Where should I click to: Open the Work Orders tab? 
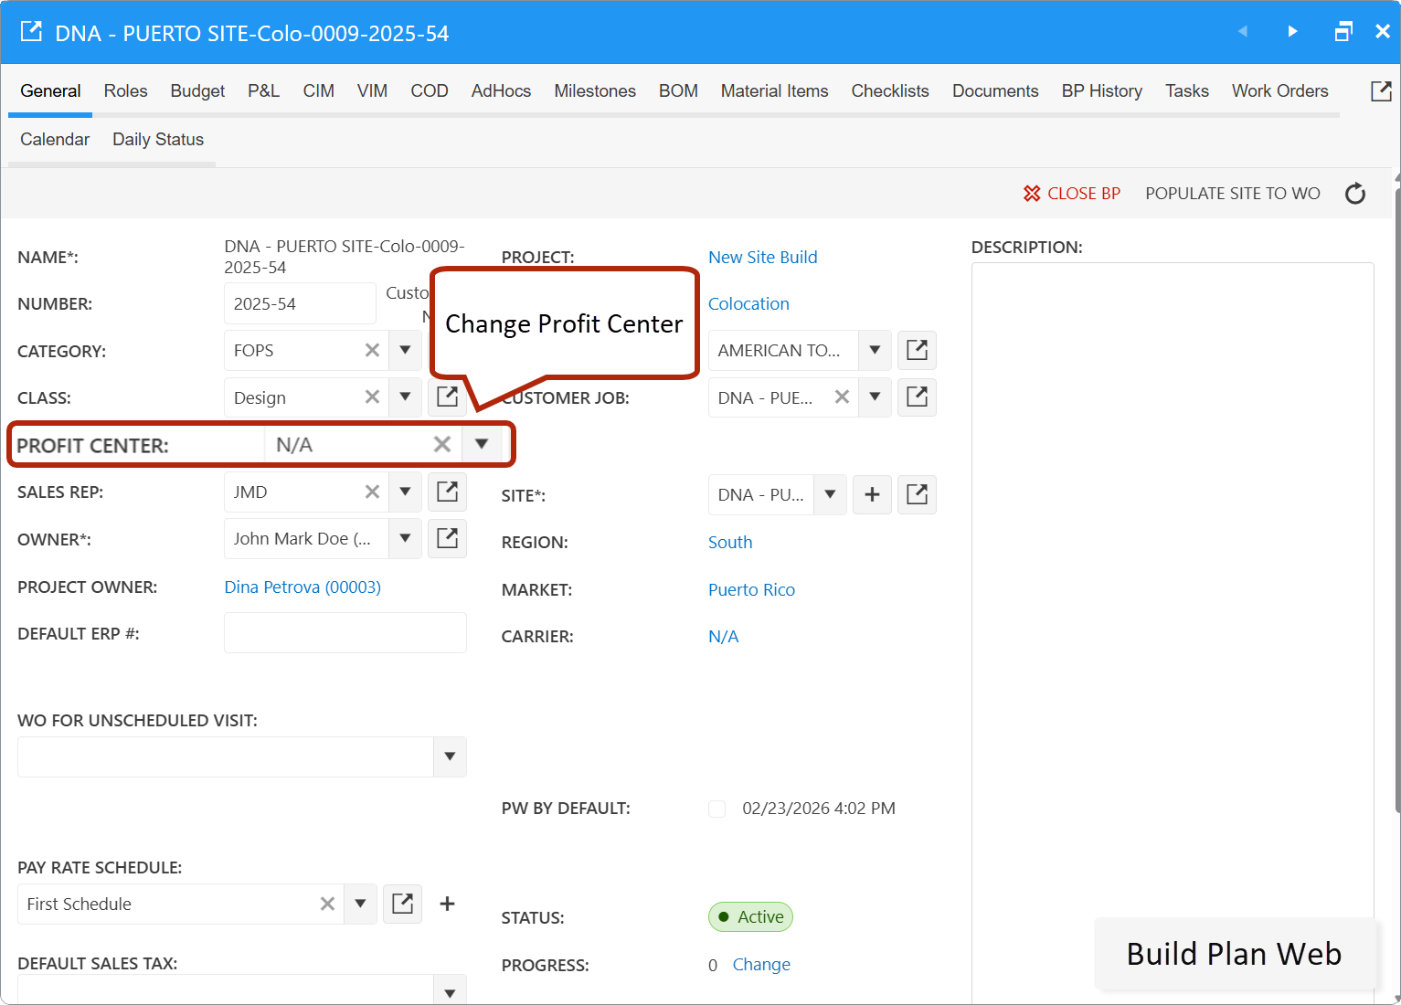(1279, 90)
